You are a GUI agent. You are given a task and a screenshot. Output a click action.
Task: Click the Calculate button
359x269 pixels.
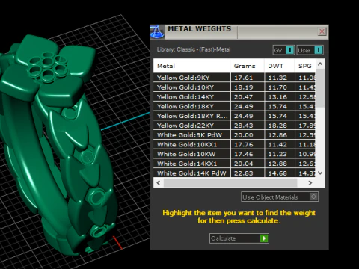tap(239, 238)
